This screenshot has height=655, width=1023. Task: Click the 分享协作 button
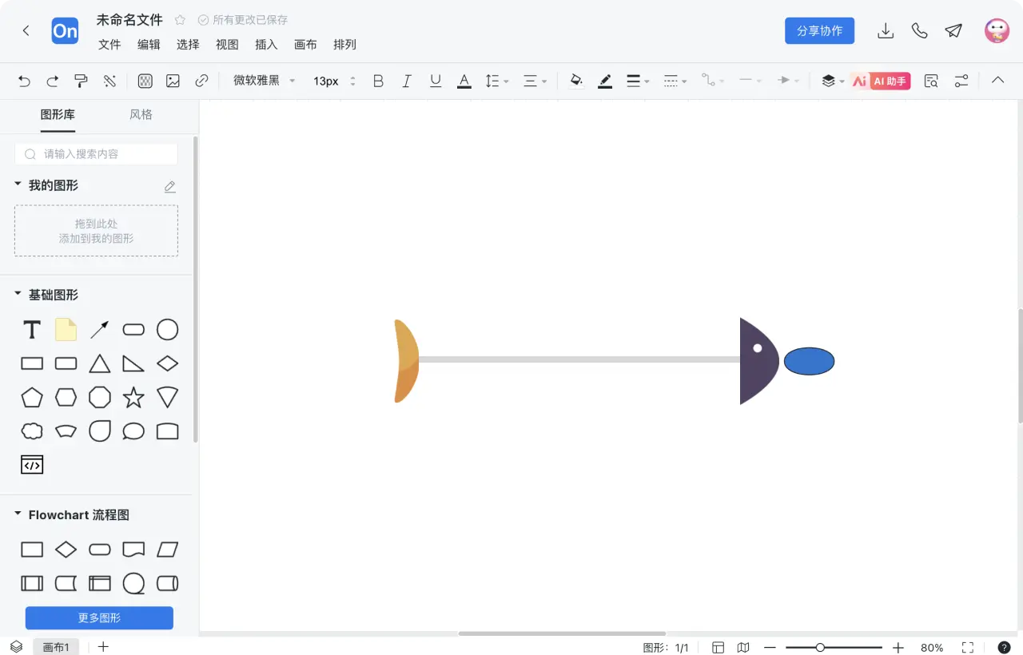(819, 31)
